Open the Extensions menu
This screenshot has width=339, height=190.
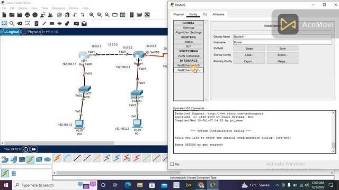(x=58, y=8)
